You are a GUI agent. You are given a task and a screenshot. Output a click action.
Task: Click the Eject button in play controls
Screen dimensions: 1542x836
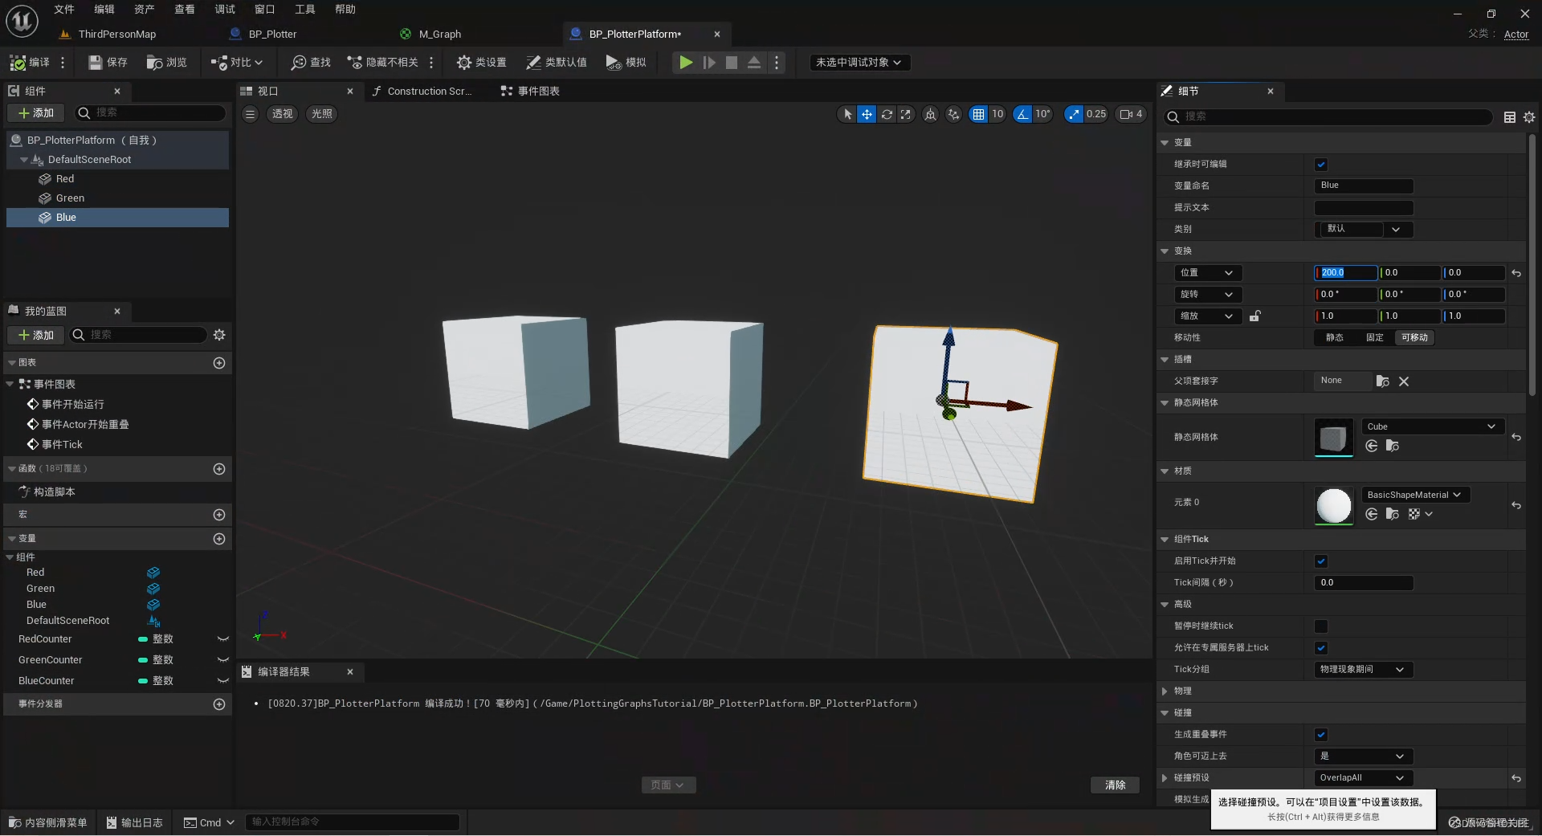754,63
